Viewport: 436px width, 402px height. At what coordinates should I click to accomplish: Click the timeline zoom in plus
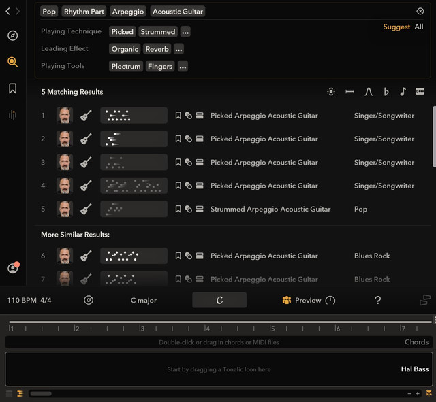(418, 393)
